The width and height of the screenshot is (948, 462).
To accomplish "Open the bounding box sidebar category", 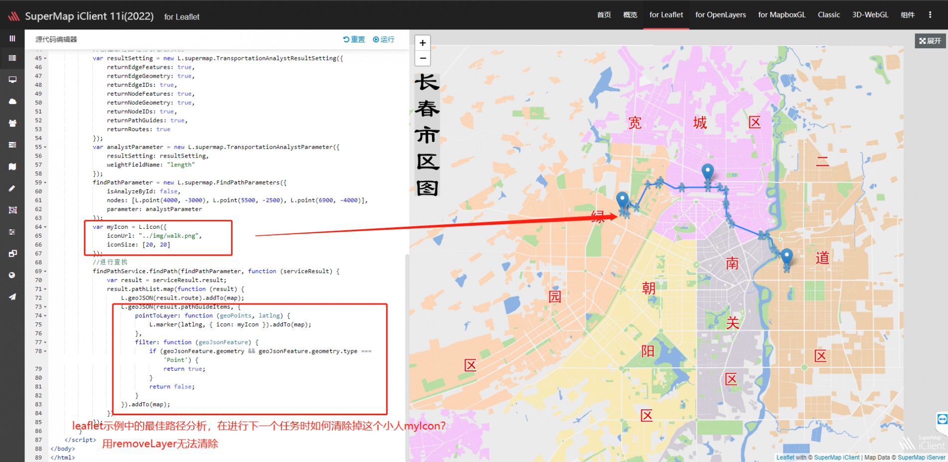I will coord(12,210).
